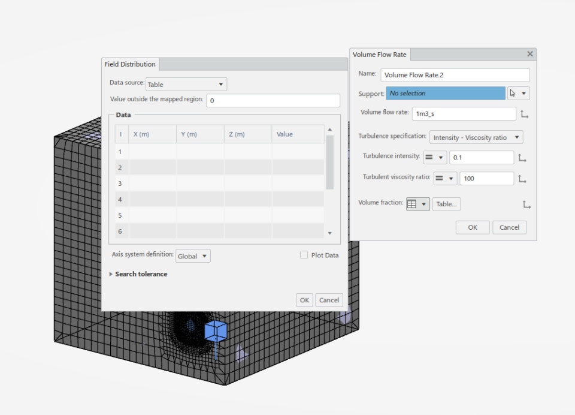Image resolution: width=575 pixels, height=415 pixels.
Task: Close the Volume Flow Rate dialog
Action: tap(530, 54)
